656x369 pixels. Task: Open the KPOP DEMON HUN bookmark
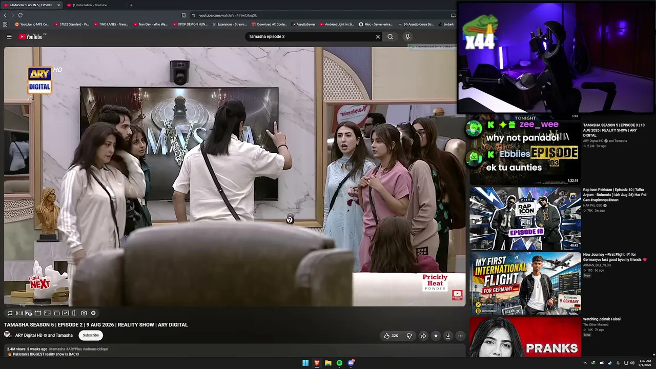point(190,24)
